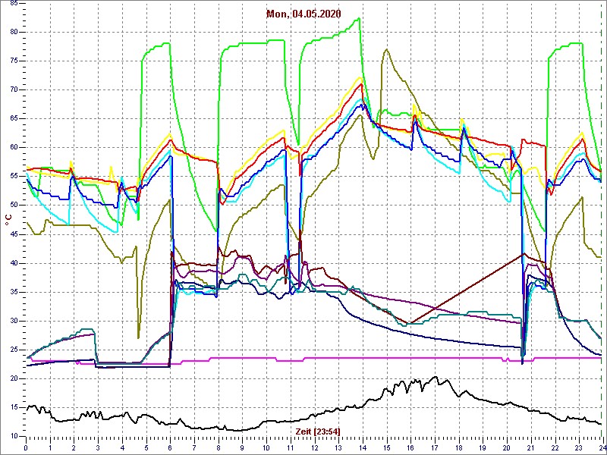Click hour 6 on the time axis
The width and height of the screenshot is (607, 455).
[x=170, y=448]
